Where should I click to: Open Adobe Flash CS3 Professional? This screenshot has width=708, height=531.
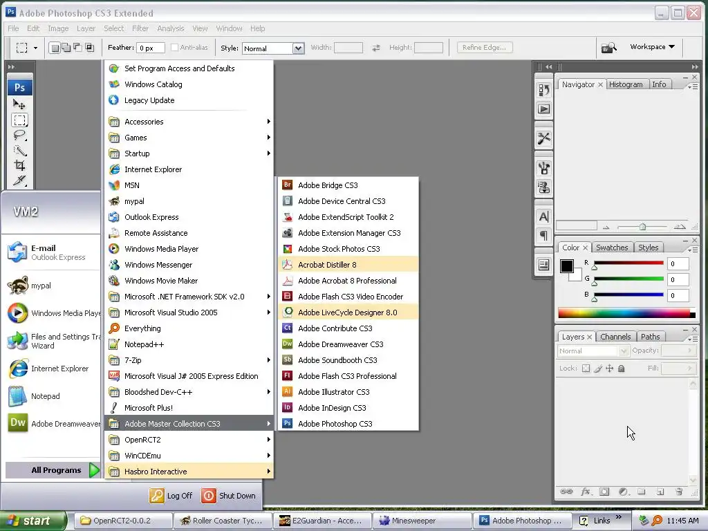pyautogui.click(x=348, y=376)
